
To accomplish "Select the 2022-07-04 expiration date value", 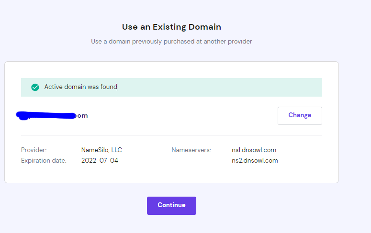I will pyautogui.click(x=100, y=160).
